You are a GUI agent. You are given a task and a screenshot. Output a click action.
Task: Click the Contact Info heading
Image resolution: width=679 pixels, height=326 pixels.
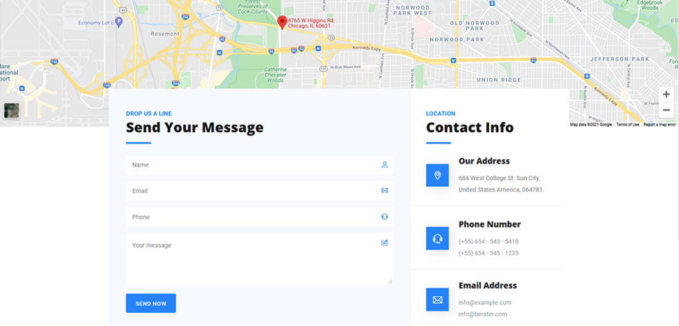(470, 127)
